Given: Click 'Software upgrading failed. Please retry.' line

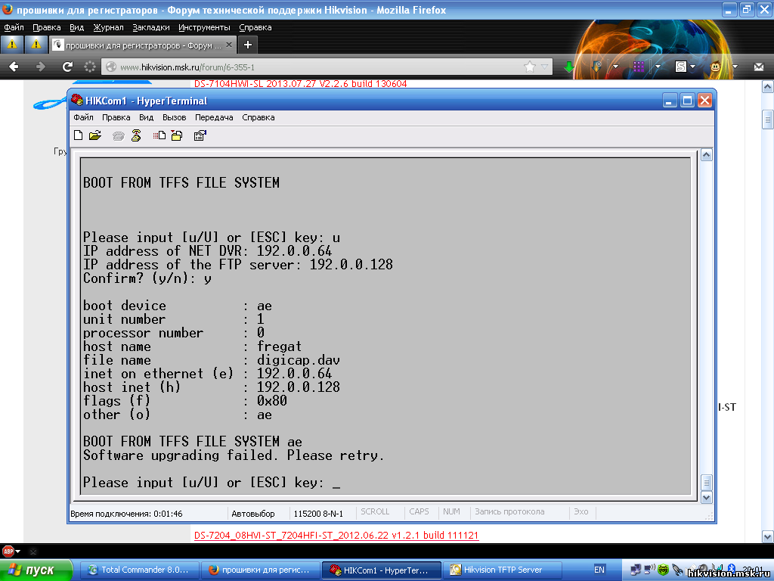Looking at the screenshot, I should click(234, 455).
